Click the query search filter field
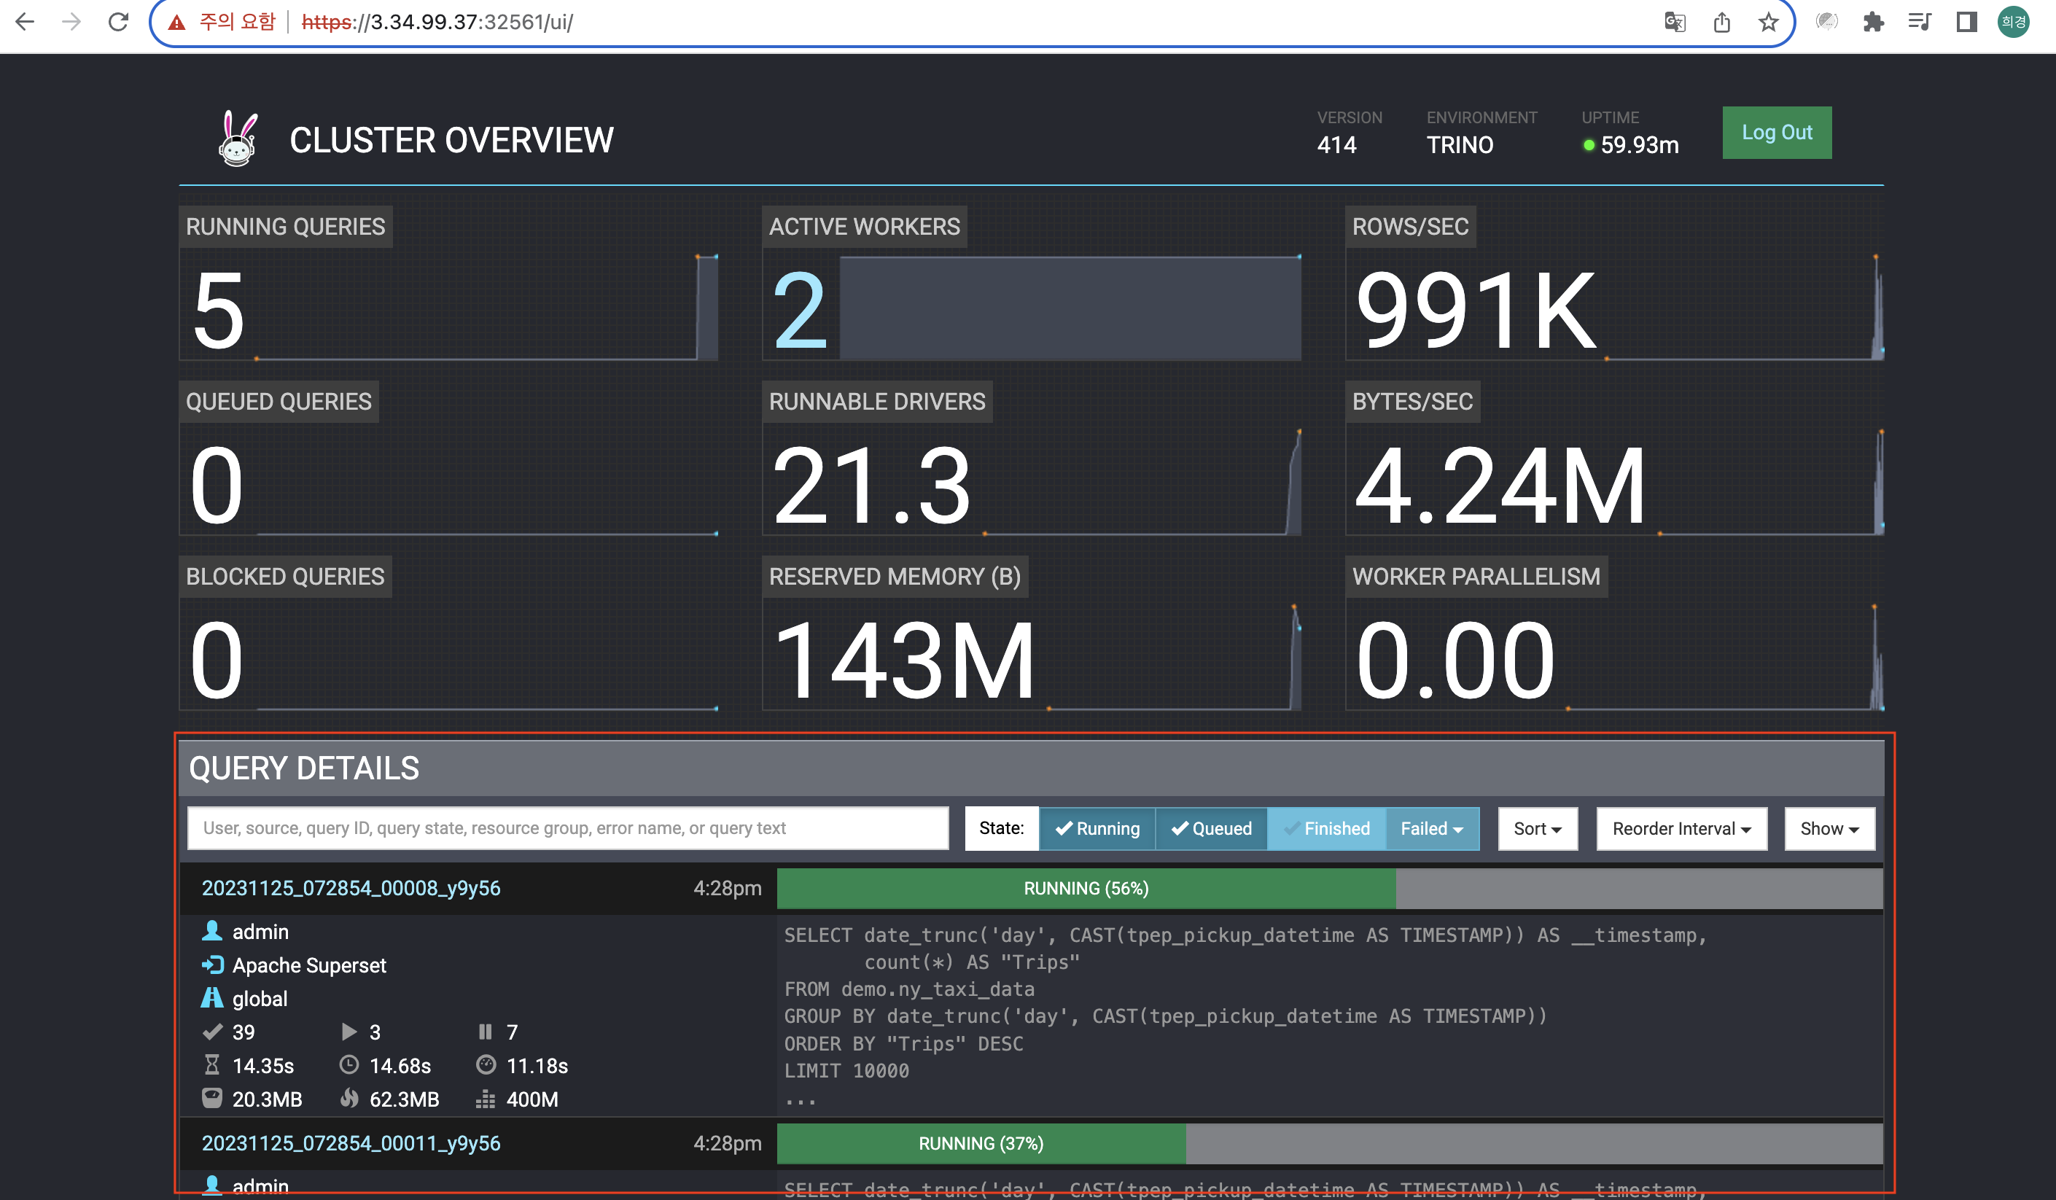The width and height of the screenshot is (2056, 1200). [568, 829]
